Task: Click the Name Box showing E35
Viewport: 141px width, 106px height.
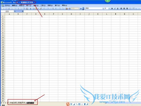Action: click(7, 11)
